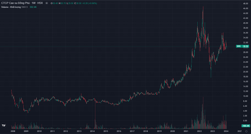Click the 2008 label on the time axis
This screenshot has height=134, width=251.
tap(13, 131)
